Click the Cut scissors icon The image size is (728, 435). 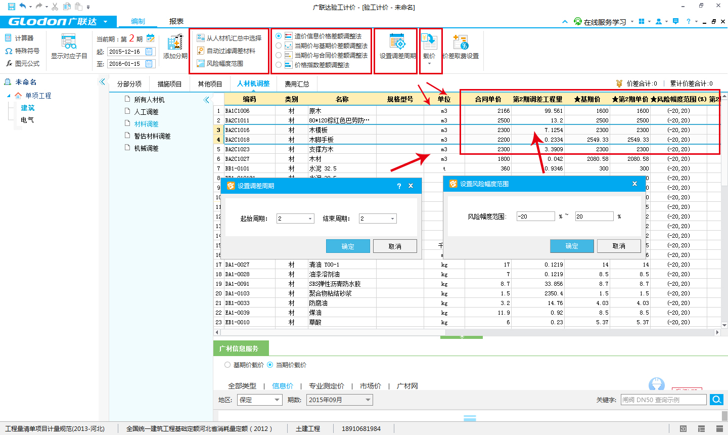tap(55, 7)
